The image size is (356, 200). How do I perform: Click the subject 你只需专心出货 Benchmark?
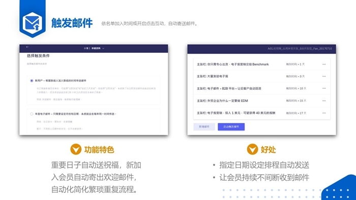pos(233,64)
